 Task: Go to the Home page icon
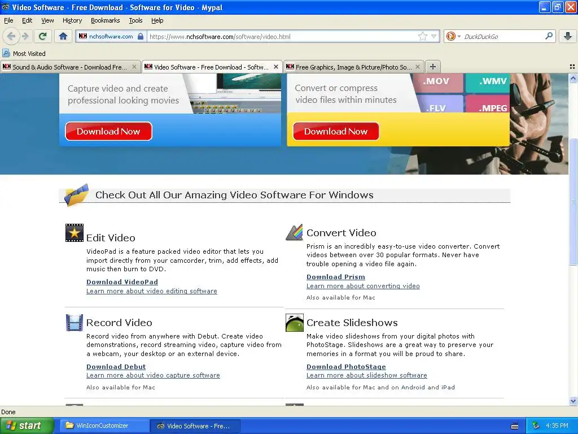pos(63,36)
